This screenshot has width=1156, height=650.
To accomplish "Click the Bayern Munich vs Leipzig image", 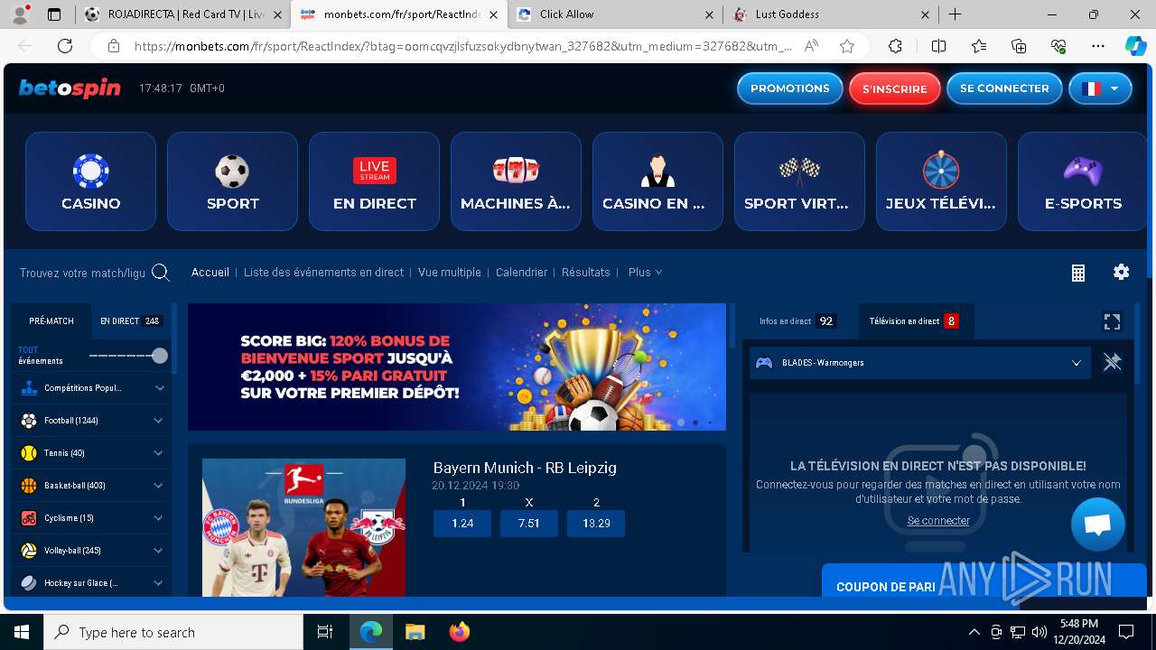I will pos(303,527).
